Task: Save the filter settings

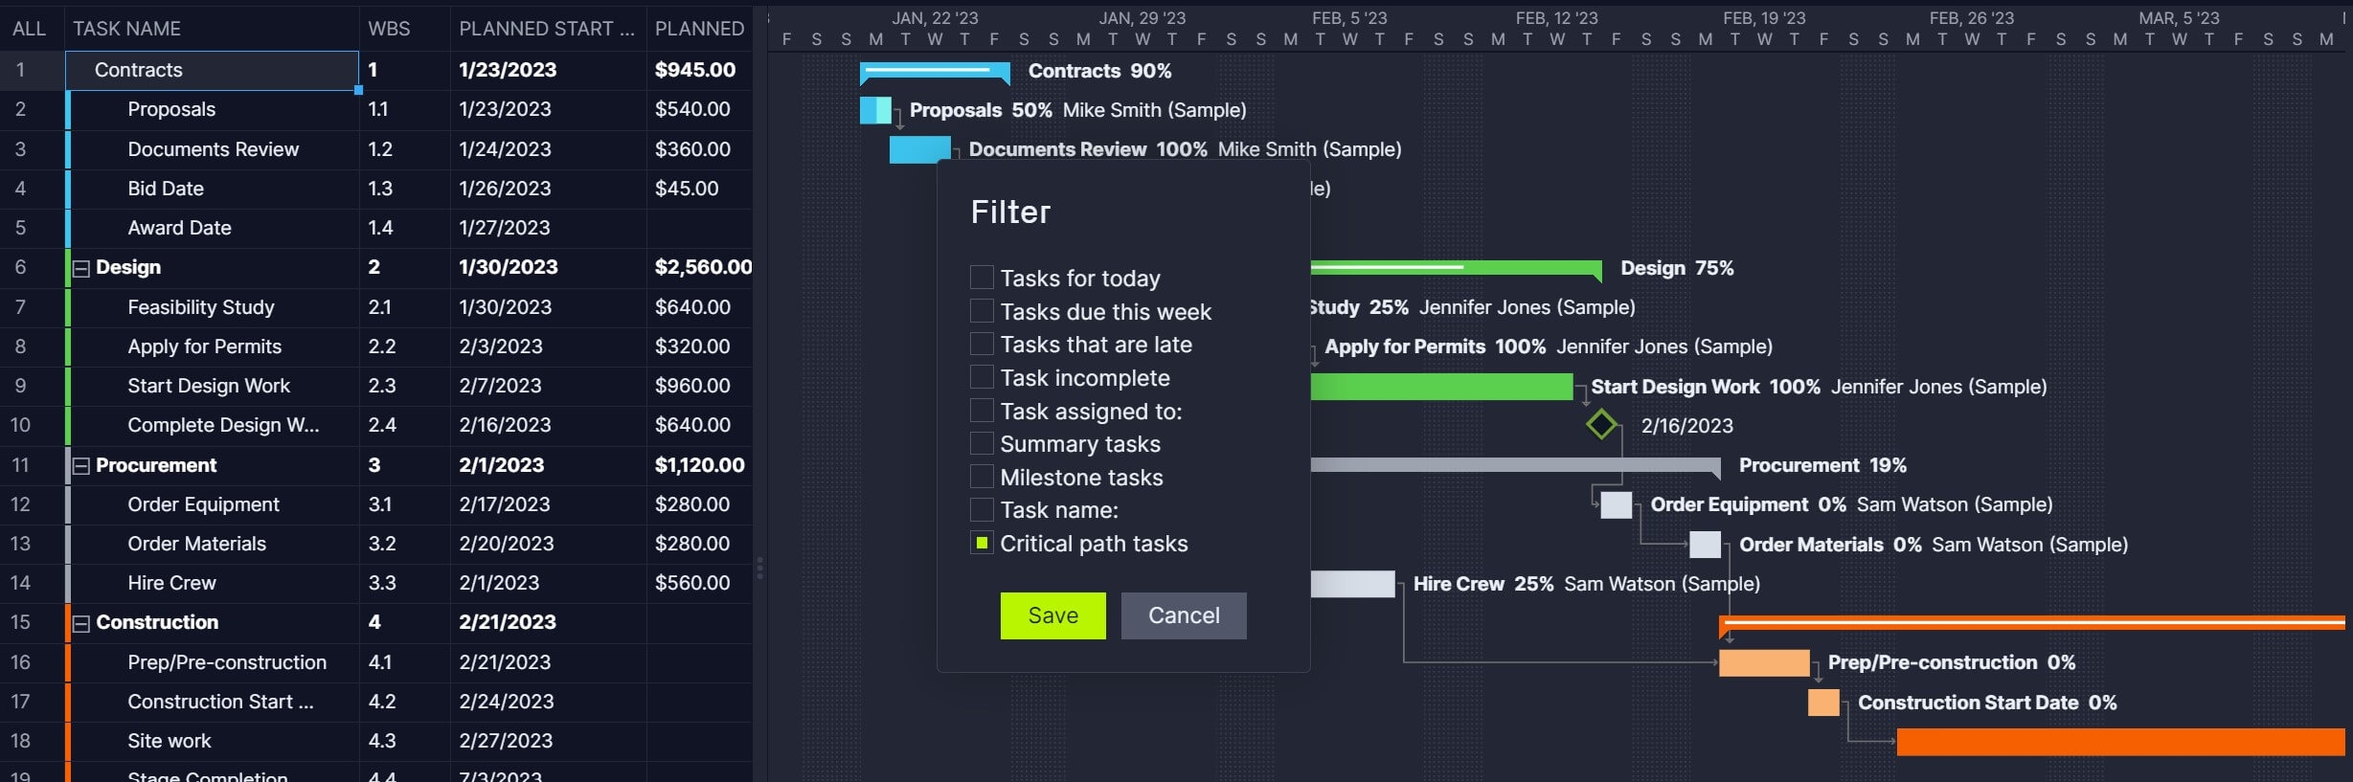Action: point(1052,615)
